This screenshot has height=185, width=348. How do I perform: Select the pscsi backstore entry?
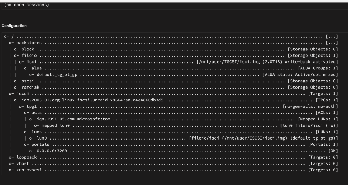click(x=28, y=81)
